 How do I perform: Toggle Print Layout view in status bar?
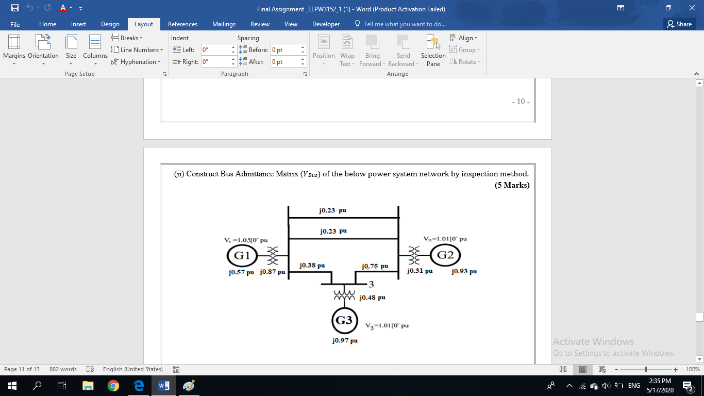[x=583, y=369]
